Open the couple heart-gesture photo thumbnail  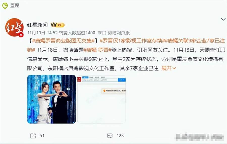(51, 99)
